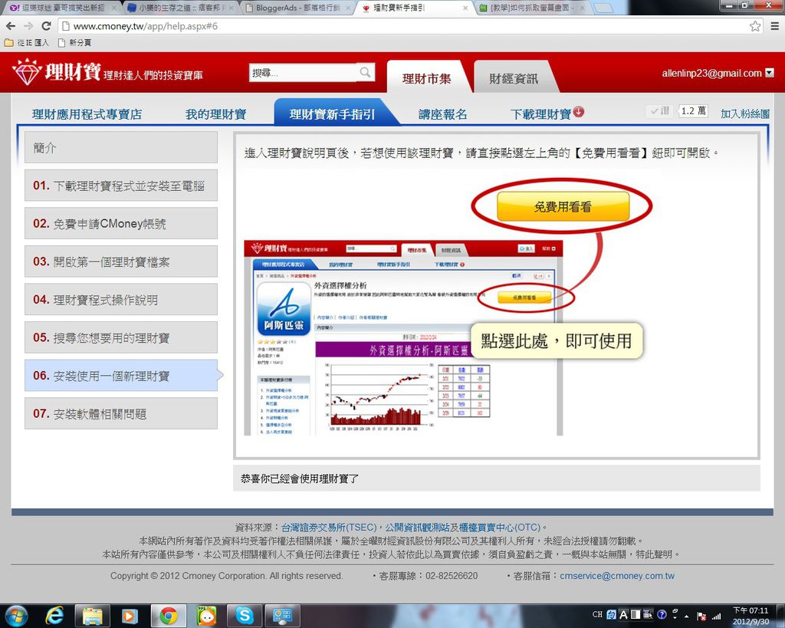This screenshot has width=785, height=628.
Task: Open the 新分頁 bookmark
Action: tap(74, 43)
